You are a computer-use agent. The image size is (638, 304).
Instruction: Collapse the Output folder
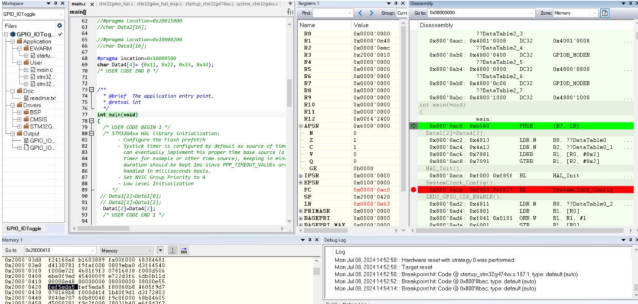tap(13, 134)
